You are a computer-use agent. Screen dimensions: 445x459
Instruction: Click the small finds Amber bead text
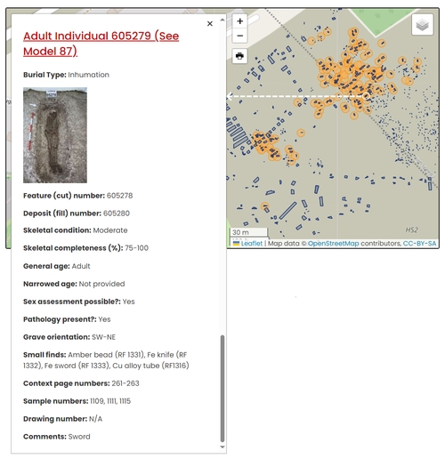pos(106,355)
